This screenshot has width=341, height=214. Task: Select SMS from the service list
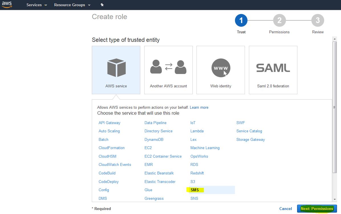pos(195,190)
